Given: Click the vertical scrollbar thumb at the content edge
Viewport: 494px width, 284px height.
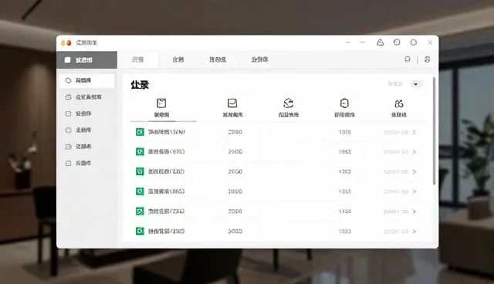Looking at the screenshot, I should 434,131.
